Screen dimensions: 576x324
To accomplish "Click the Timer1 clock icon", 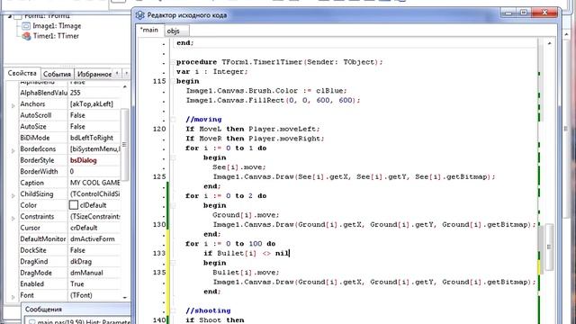I will [26, 36].
